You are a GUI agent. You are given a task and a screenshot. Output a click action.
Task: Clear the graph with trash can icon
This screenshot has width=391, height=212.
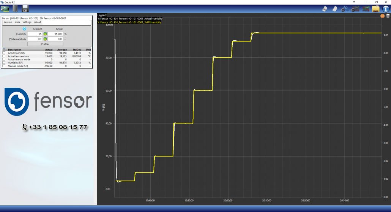[388, 16]
